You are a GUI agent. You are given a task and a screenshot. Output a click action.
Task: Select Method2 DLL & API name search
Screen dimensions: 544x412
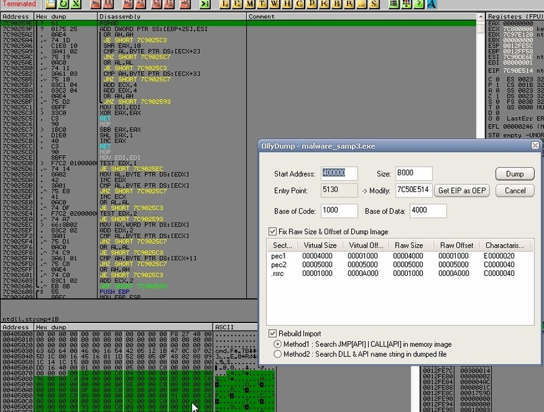[x=277, y=354]
